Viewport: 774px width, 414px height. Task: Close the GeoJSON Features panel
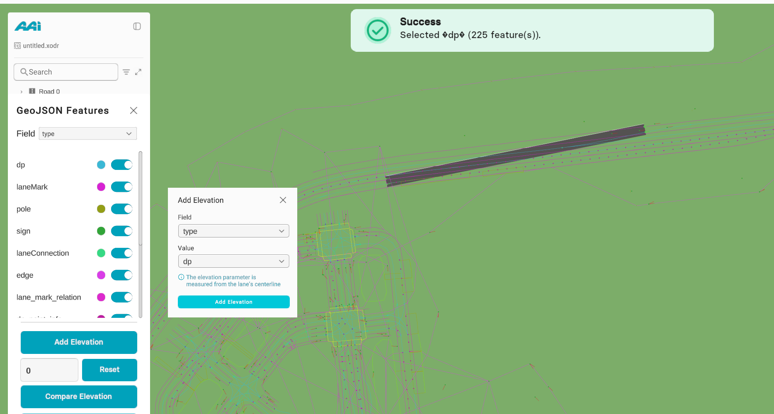[x=133, y=111]
